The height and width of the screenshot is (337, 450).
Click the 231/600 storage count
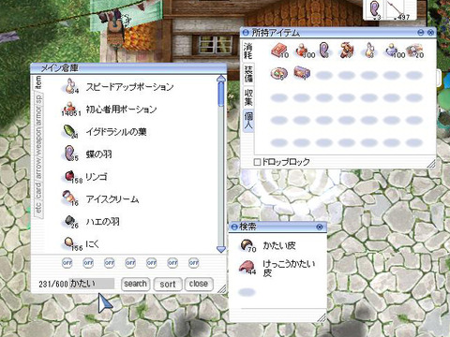click(x=53, y=284)
